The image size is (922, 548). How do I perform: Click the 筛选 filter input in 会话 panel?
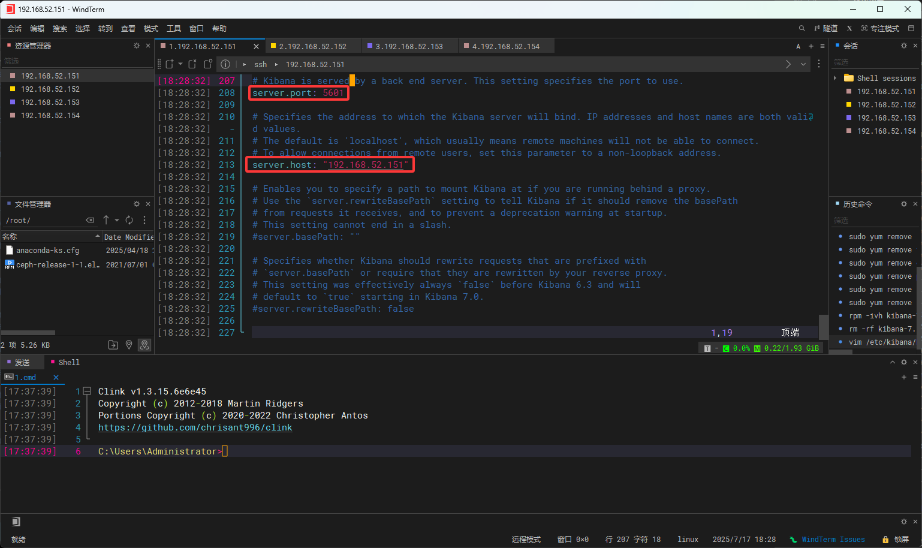pos(863,62)
